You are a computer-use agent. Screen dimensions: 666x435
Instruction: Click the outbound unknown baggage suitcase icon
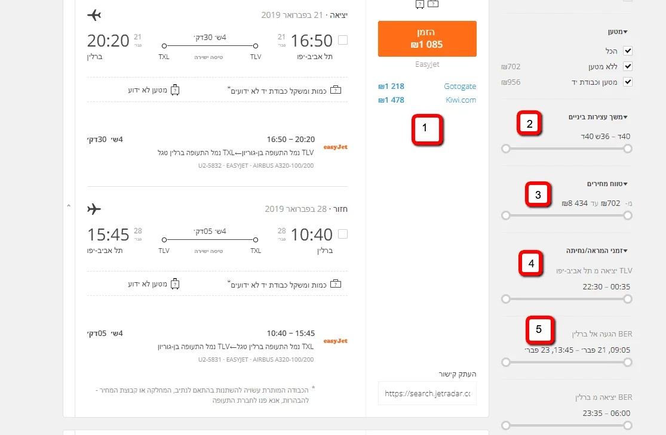(175, 90)
